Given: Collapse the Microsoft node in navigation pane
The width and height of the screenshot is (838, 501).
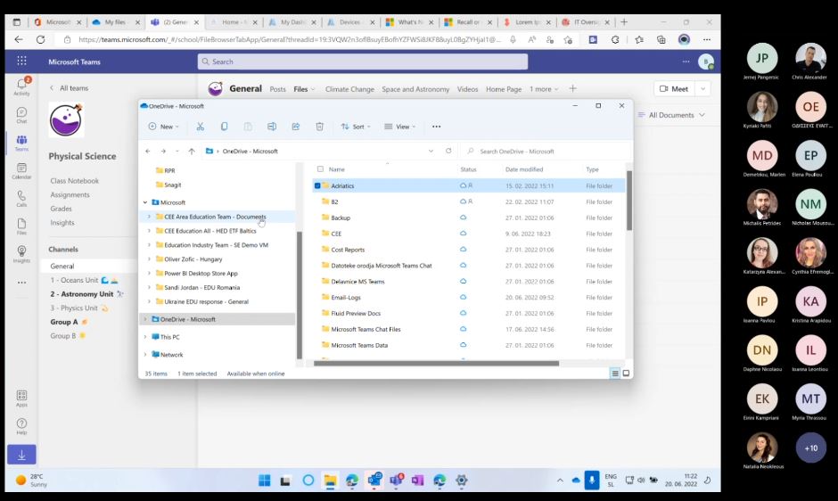Looking at the screenshot, I should [x=145, y=202].
